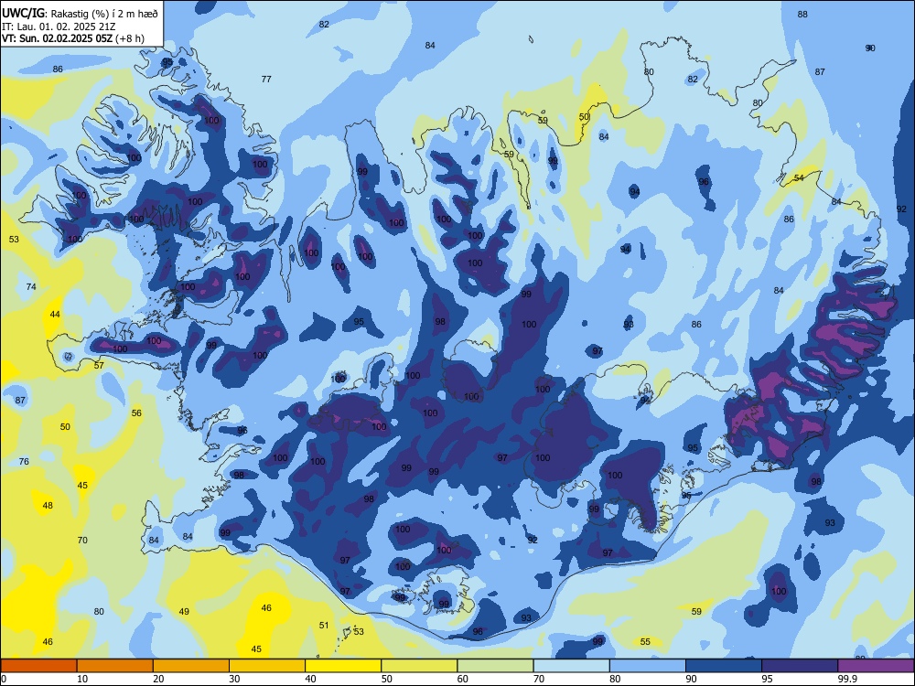This screenshot has width=915, height=686.
Task: Click the 80–90 medium blue legend swatch
Action: point(648,666)
